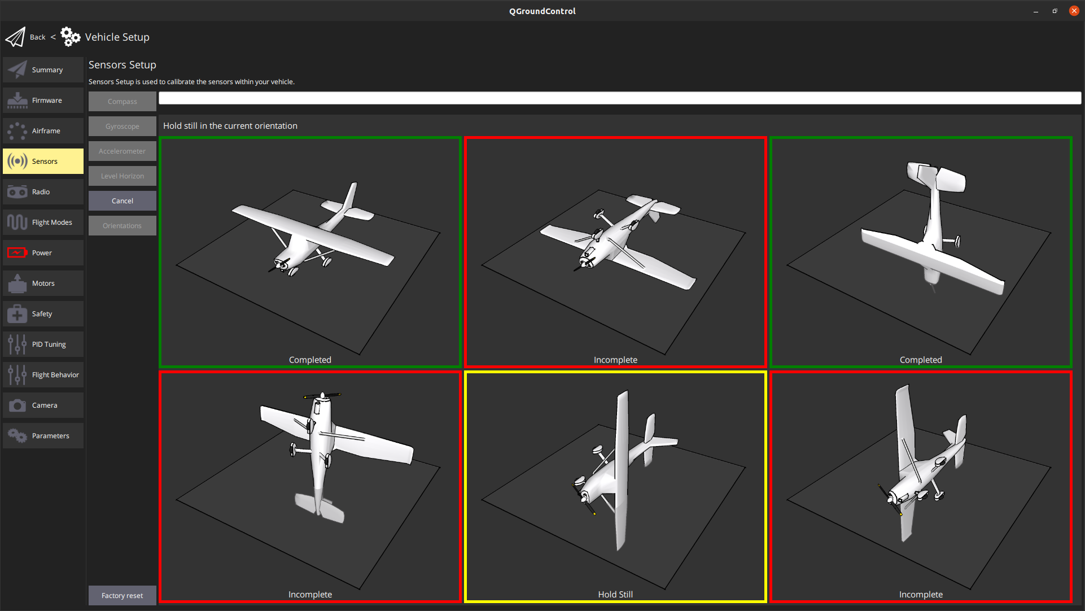
Task: Select the bottom-right Incomplete side orientation tile
Action: click(x=921, y=487)
